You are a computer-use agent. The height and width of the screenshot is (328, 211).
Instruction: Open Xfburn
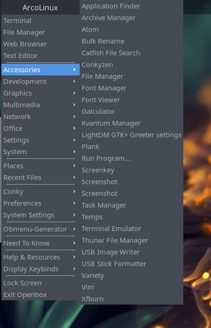(131, 299)
